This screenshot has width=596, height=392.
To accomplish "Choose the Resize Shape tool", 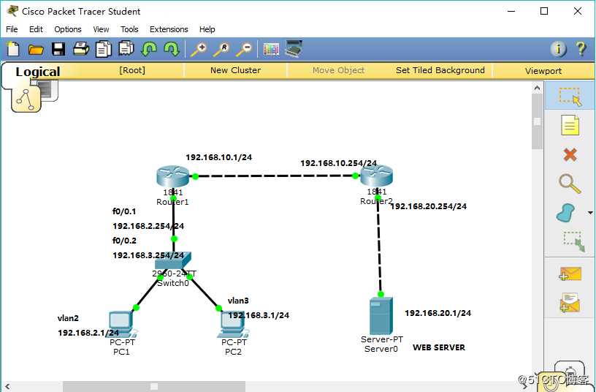I will [x=573, y=241].
